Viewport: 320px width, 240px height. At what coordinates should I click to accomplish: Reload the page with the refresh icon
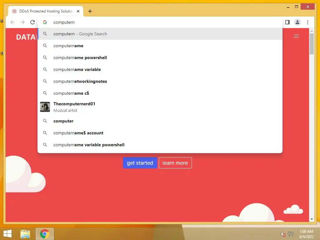[x=32, y=22]
